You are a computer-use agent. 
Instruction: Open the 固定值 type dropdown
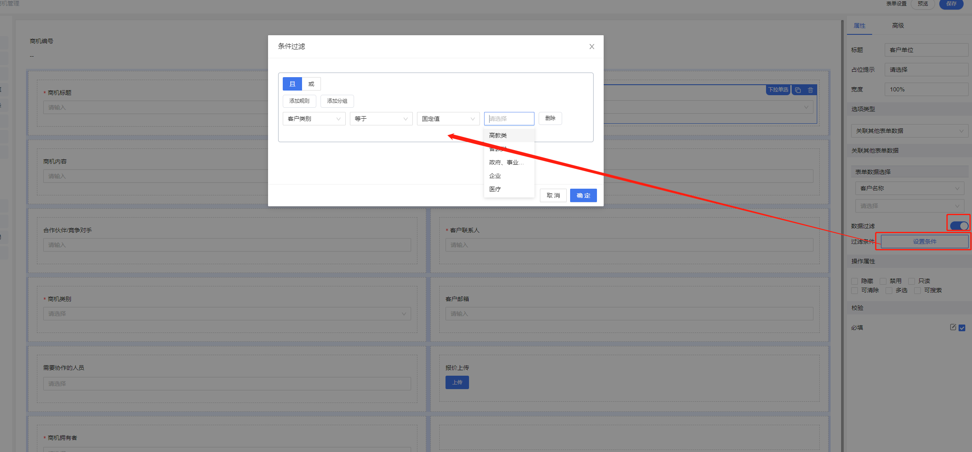(448, 119)
